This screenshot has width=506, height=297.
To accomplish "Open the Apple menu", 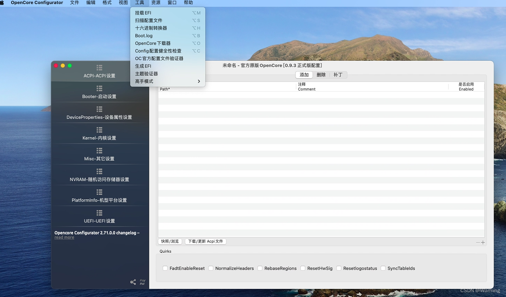I will (x=2, y=3).
